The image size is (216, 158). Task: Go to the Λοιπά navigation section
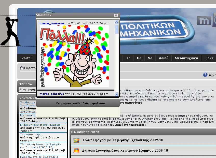(x=164, y=58)
